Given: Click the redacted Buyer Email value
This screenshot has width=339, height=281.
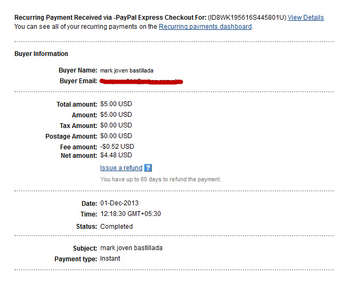Looking at the screenshot, I should pyautogui.click(x=141, y=82).
